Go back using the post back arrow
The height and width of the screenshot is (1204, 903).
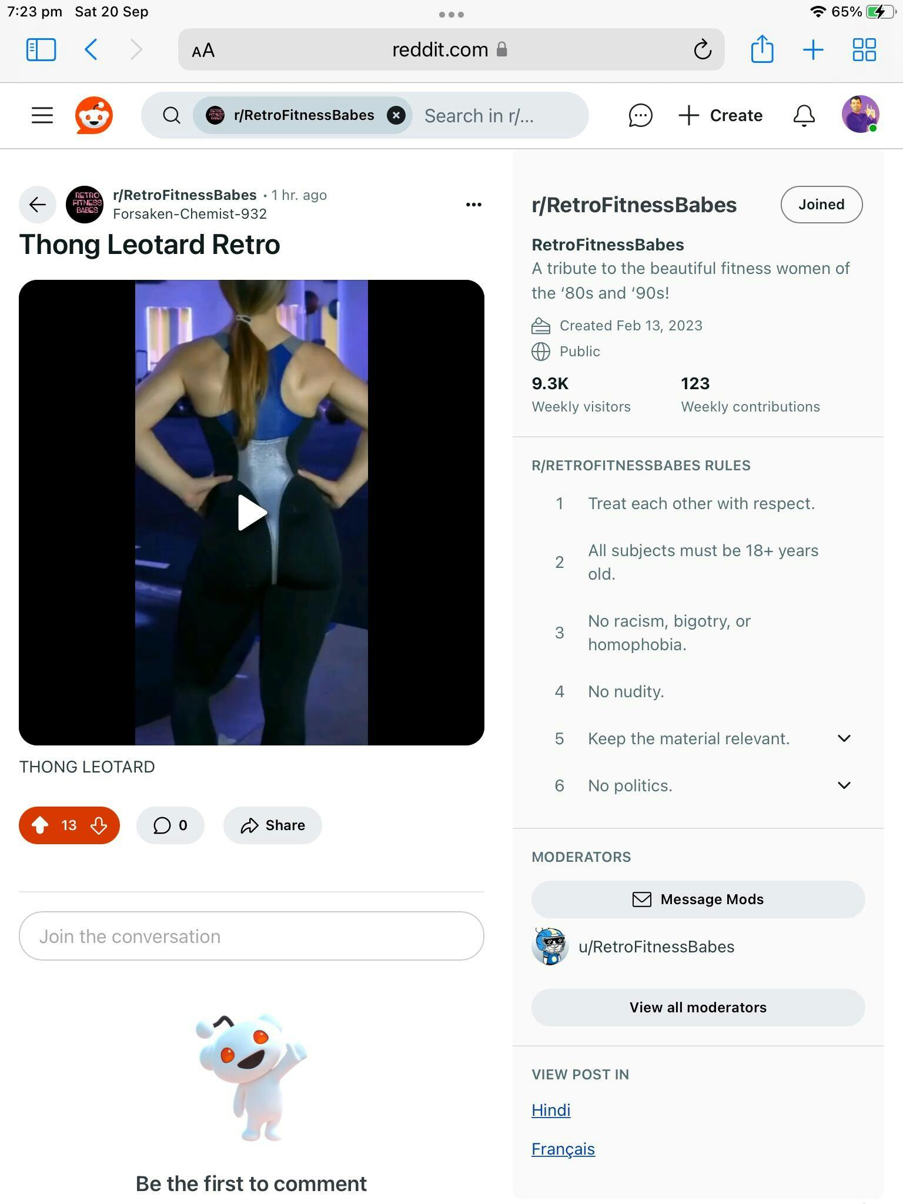38,205
